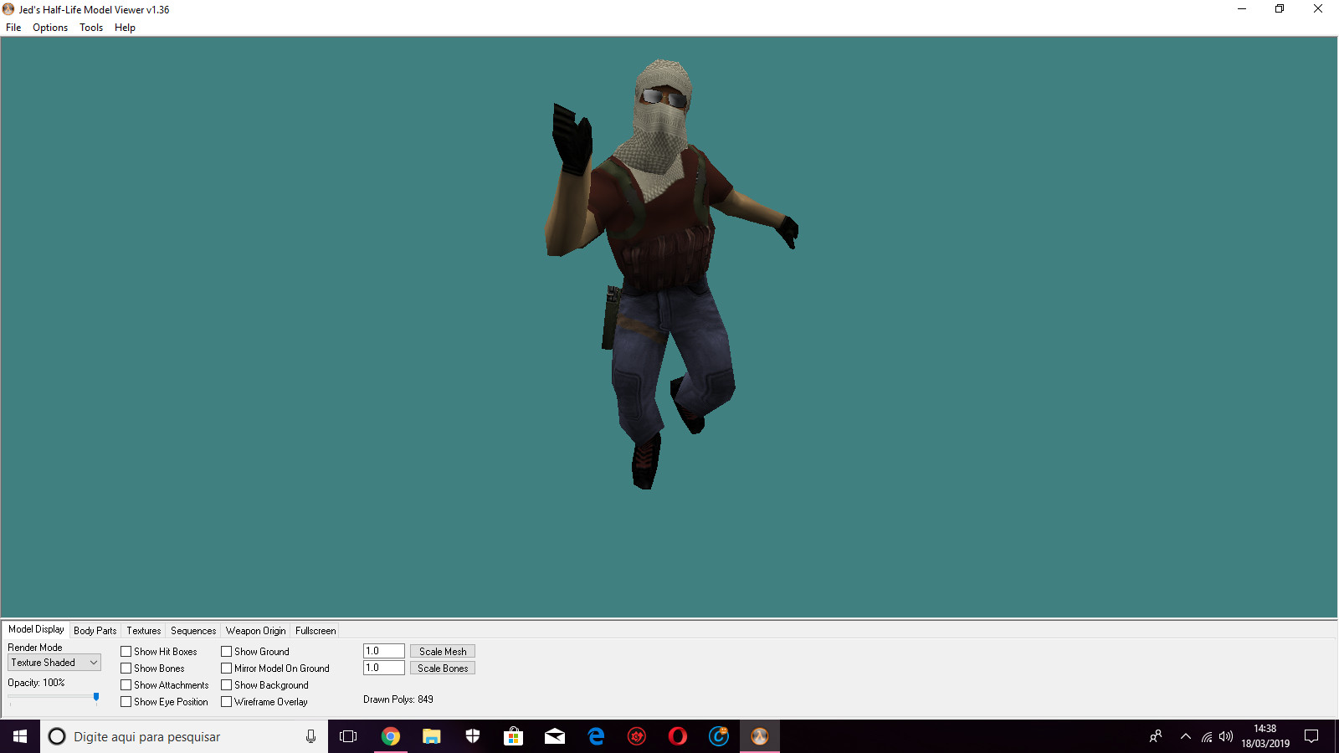
Task: Click the Scale Mesh button
Action: coord(442,650)
